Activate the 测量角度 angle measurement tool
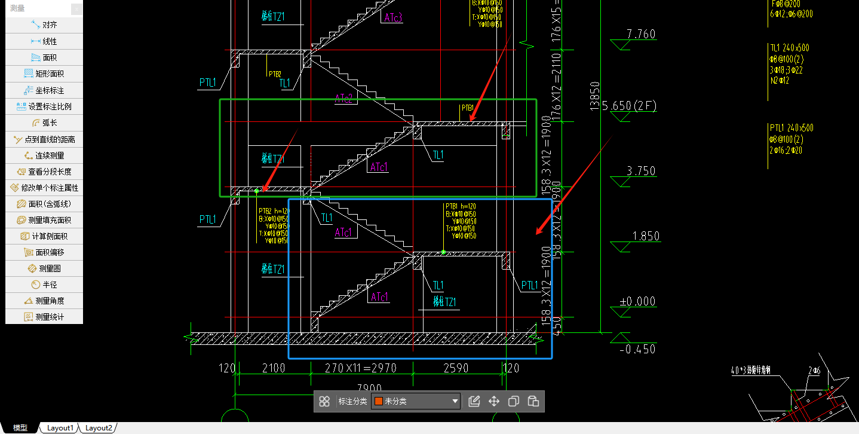The image size is (859, 434). pyautogui.click(x=44, y=301)
